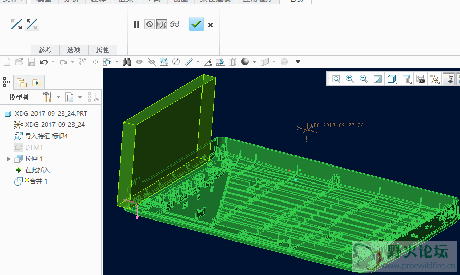Click the grey box perspective icon

point(265,62)
